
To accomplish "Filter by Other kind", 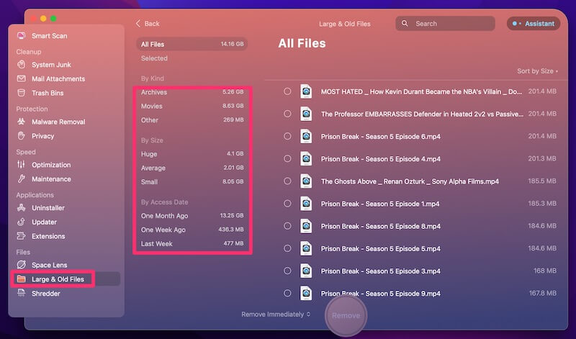I will coord(192,119).
